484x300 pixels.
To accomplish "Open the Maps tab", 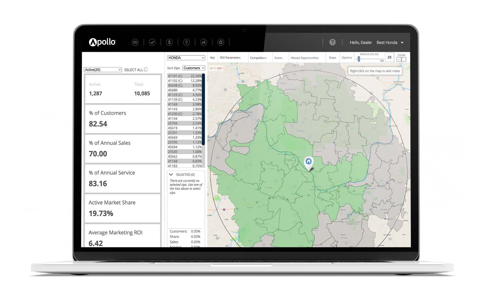I will tap(332, 58).
